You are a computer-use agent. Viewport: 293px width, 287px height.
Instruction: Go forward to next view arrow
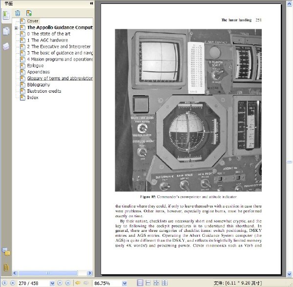pos(86,283)
